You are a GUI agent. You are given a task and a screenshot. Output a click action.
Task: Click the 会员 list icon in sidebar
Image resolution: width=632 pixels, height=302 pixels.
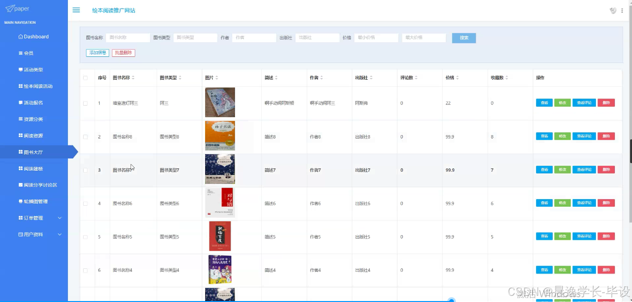20,53
